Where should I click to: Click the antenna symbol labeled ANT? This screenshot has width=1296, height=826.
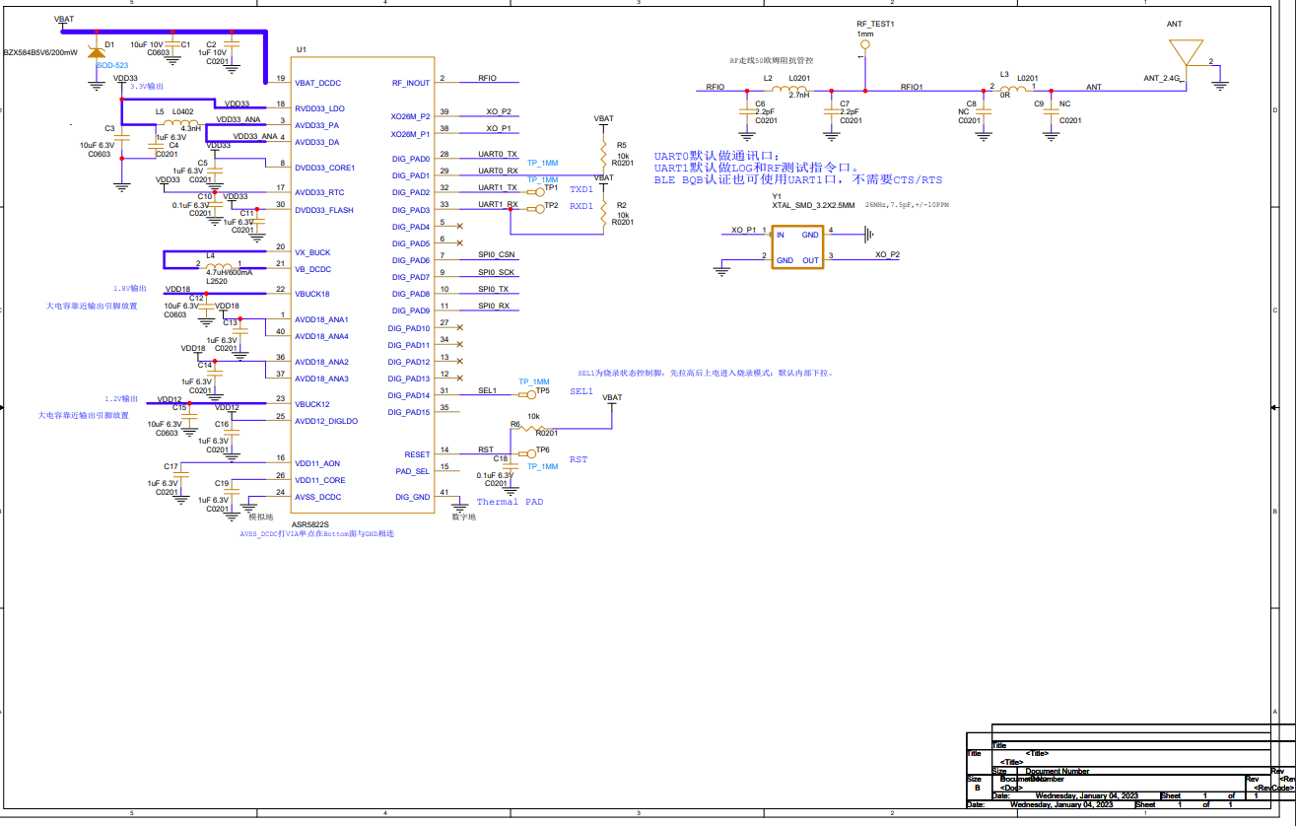(x=1184, y=52)
